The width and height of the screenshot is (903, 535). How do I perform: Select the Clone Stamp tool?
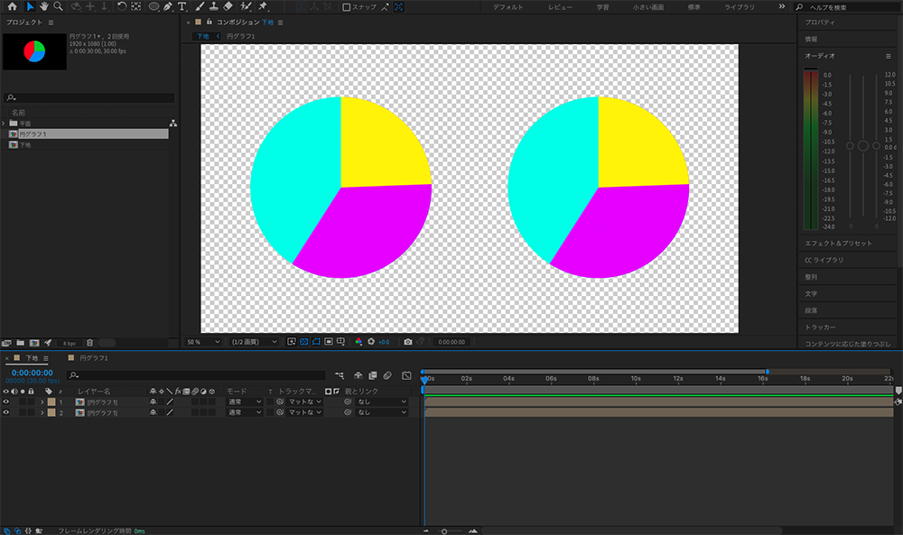pos(213,6)
